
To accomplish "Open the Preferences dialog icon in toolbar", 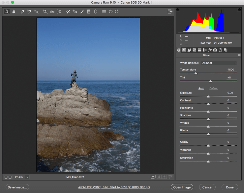I will click(x=104, y=11).
